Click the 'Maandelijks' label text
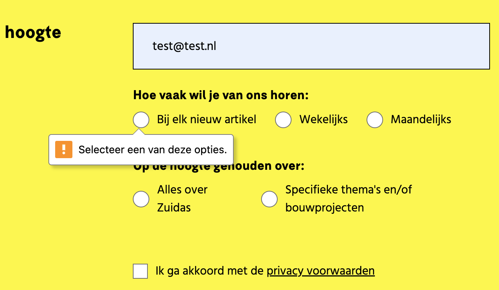 tap(421, 120)
